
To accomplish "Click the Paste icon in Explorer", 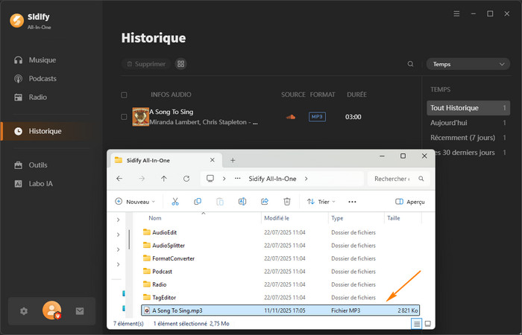I will click(x=220, y=202).
